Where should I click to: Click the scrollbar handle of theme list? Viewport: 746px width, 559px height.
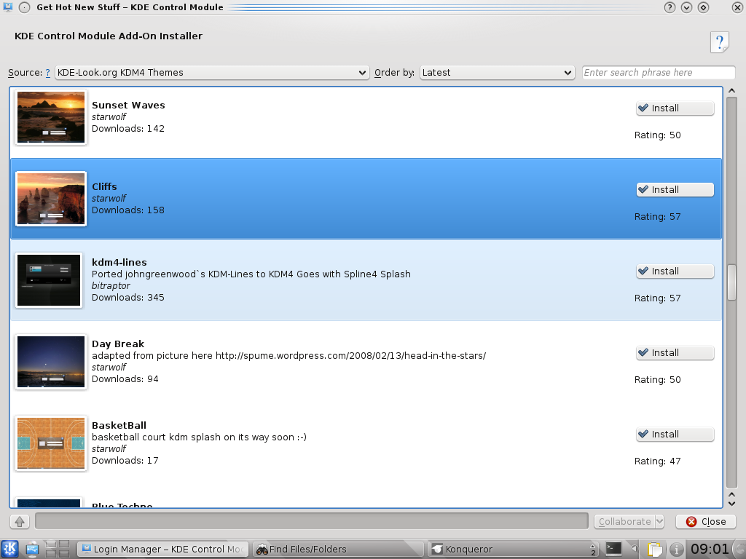[731, 282]
